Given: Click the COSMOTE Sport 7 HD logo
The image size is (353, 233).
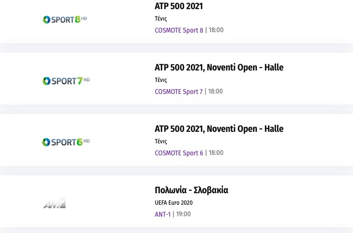Looking at the screenshot, I should 66,81.
